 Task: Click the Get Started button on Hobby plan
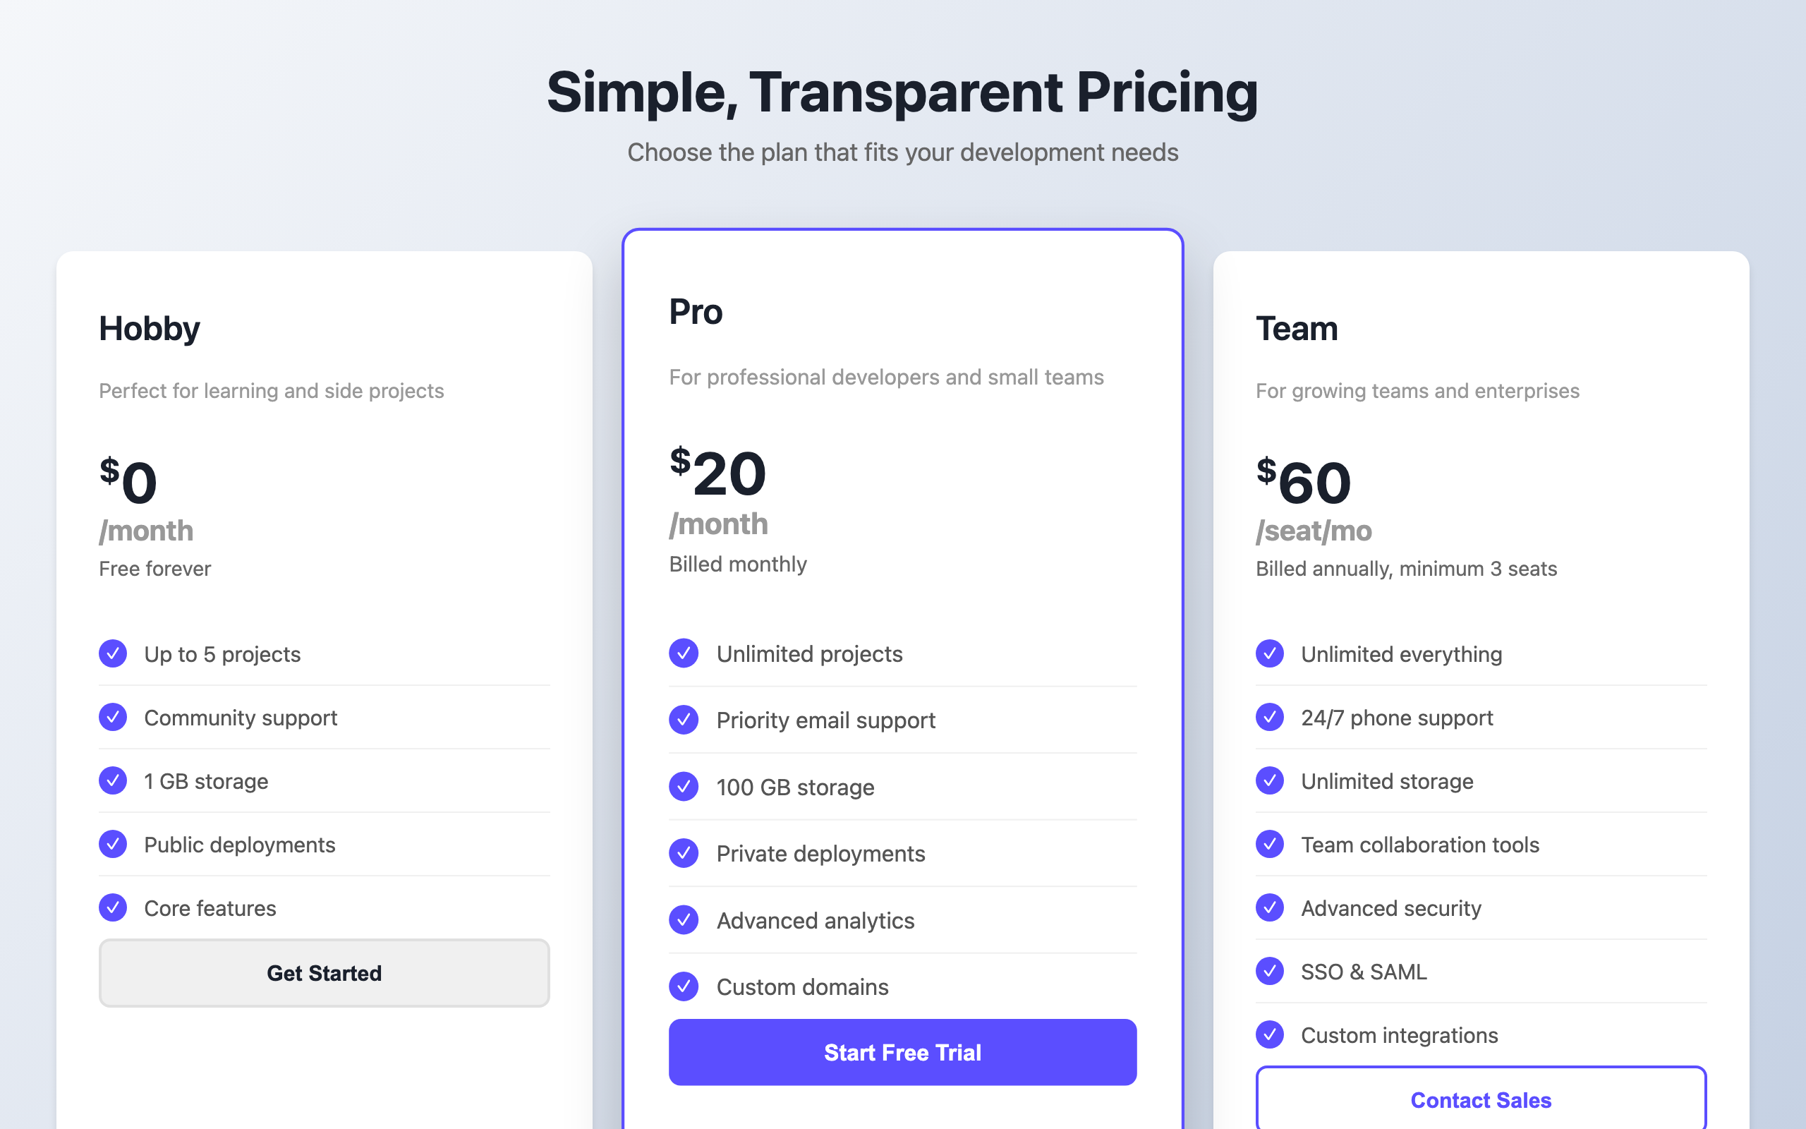point(324,973)
